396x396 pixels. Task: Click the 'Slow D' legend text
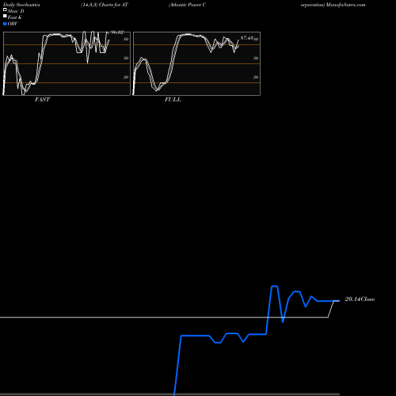coord(16,11)
